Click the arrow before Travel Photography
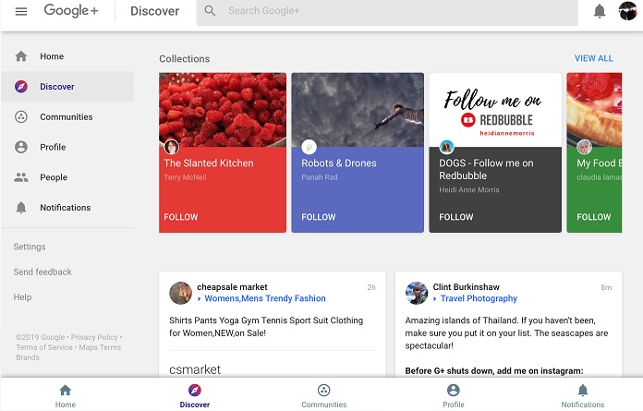Screen dimensions: 643x411 click(x=435, y=298)
